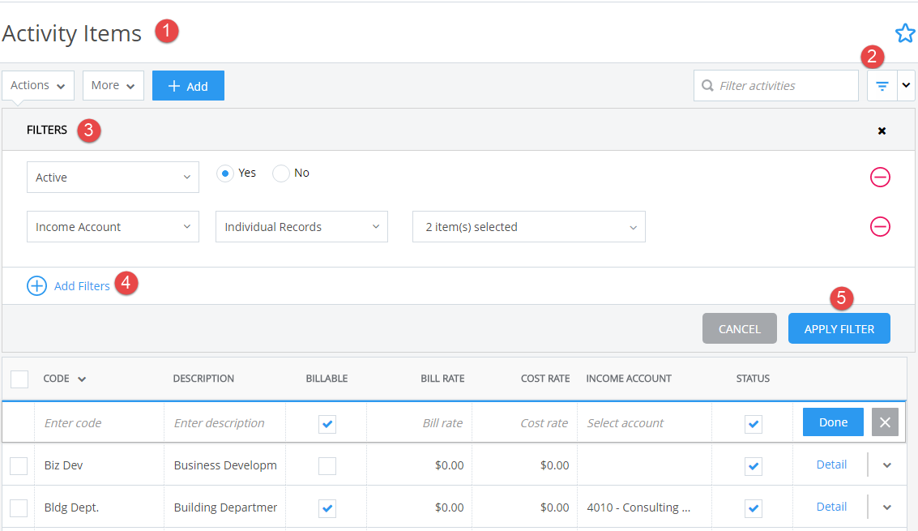
Task: Open the Individual Records dropdown
Action: coord(301,226)
